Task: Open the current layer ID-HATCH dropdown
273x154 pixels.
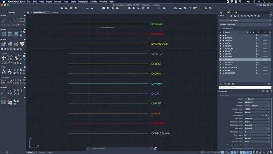Action: tap(245, 21)
